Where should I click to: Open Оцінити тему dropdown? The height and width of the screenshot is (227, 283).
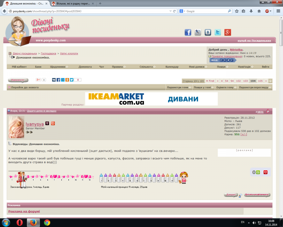226,87
